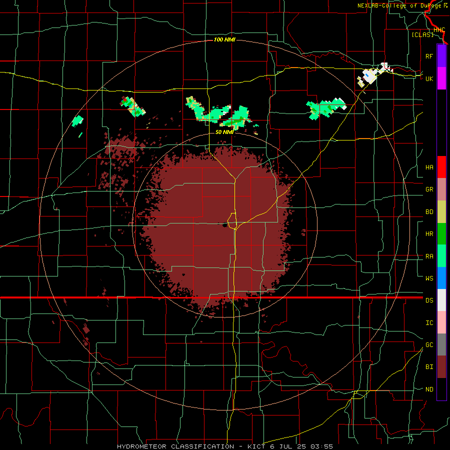Click the RF legend label
The image size is (450, 450).
click(x=429, y=56)
